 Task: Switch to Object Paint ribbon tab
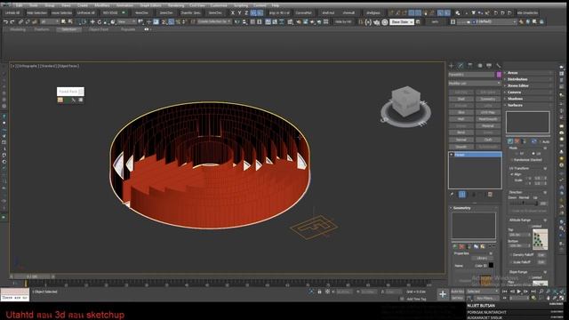pyautogui.click(x=99, y=29)
